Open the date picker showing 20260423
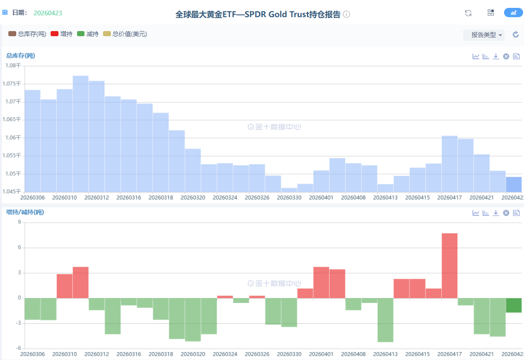Screen dimensions: 524x360 48,13
